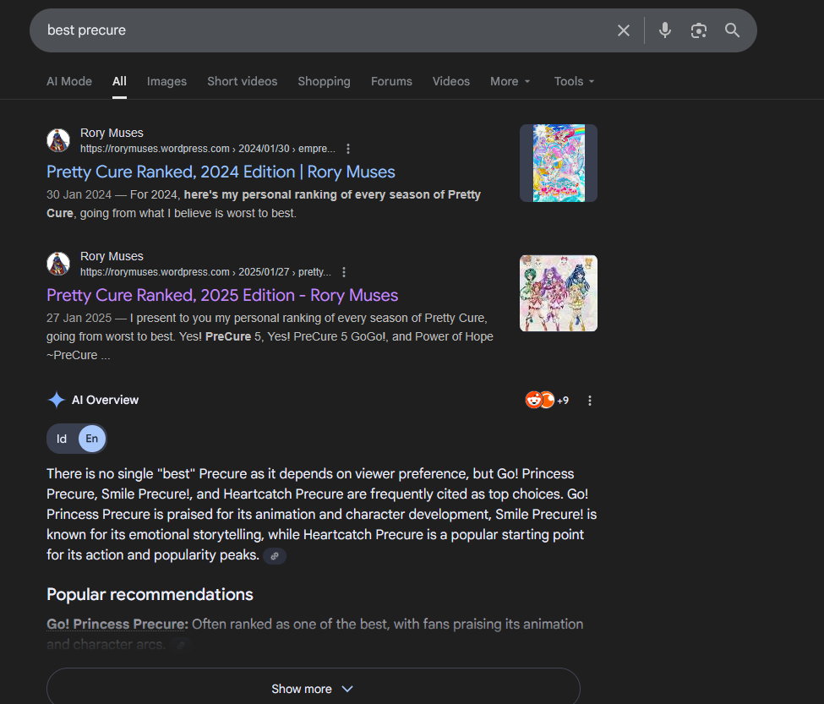Select the All results tab
Screen dimensions: 824x704
tap(119, 81)
